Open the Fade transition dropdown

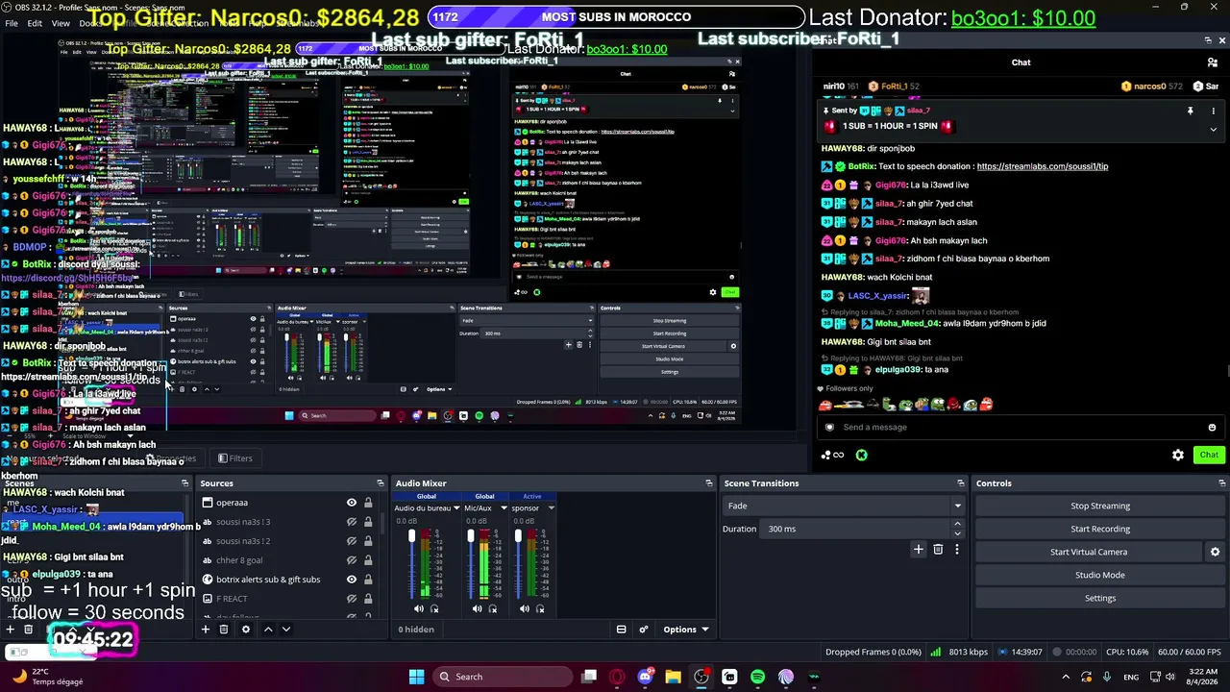844,506
